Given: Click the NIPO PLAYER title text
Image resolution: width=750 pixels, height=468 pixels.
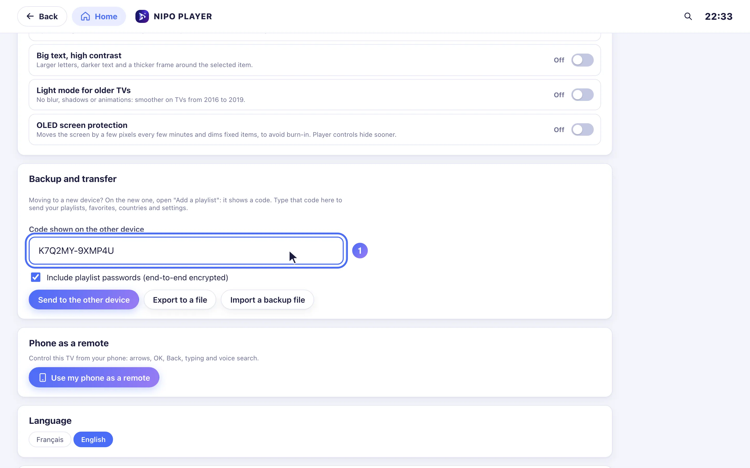Looking at the screenshot, I should pyautogui.click(x=183, y=16).
